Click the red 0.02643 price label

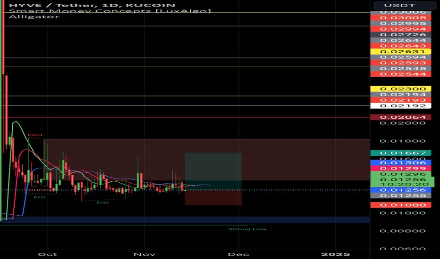401,46
